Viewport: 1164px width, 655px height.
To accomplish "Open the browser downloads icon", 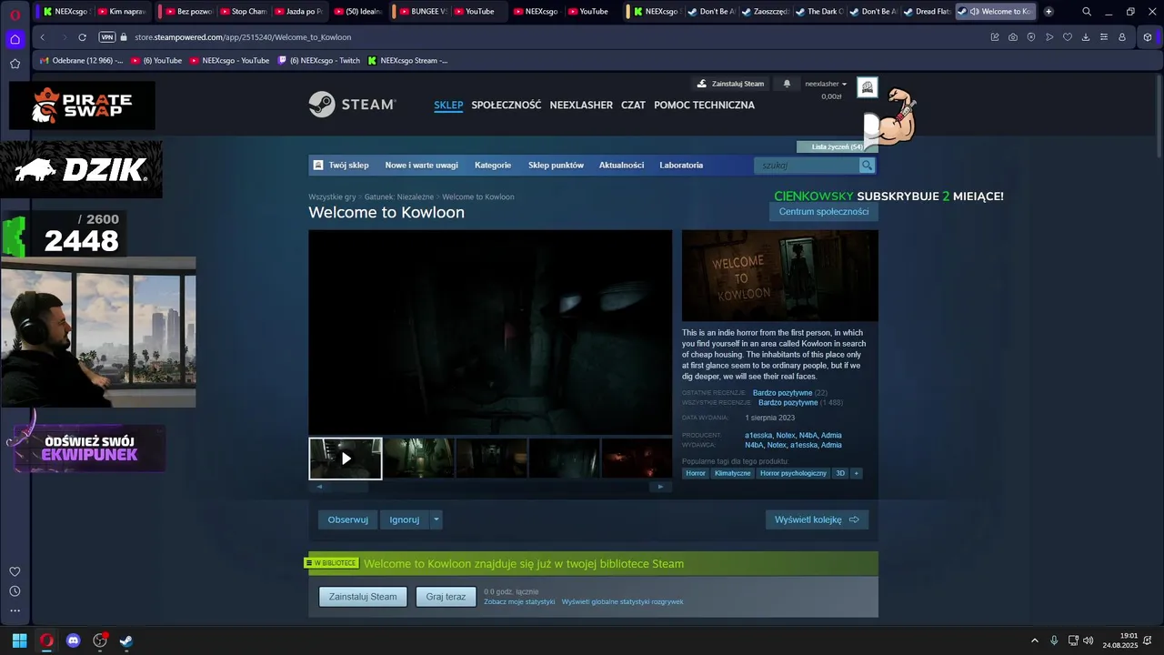I will pos(1086,37).
